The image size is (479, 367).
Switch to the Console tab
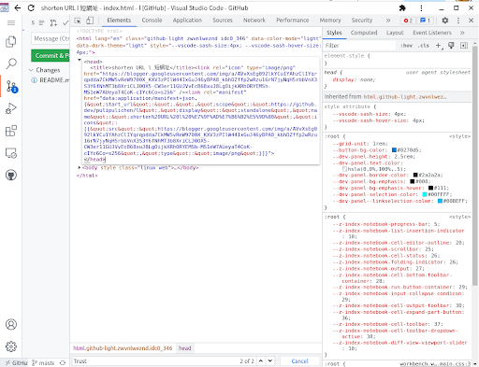point(152,21)
